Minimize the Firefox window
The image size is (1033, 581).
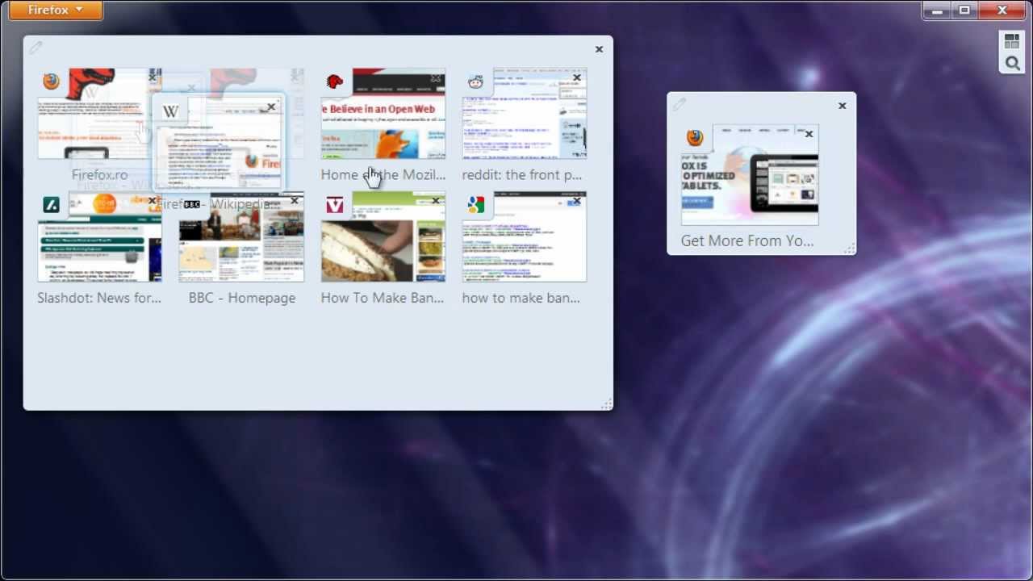tap(937, 10)
